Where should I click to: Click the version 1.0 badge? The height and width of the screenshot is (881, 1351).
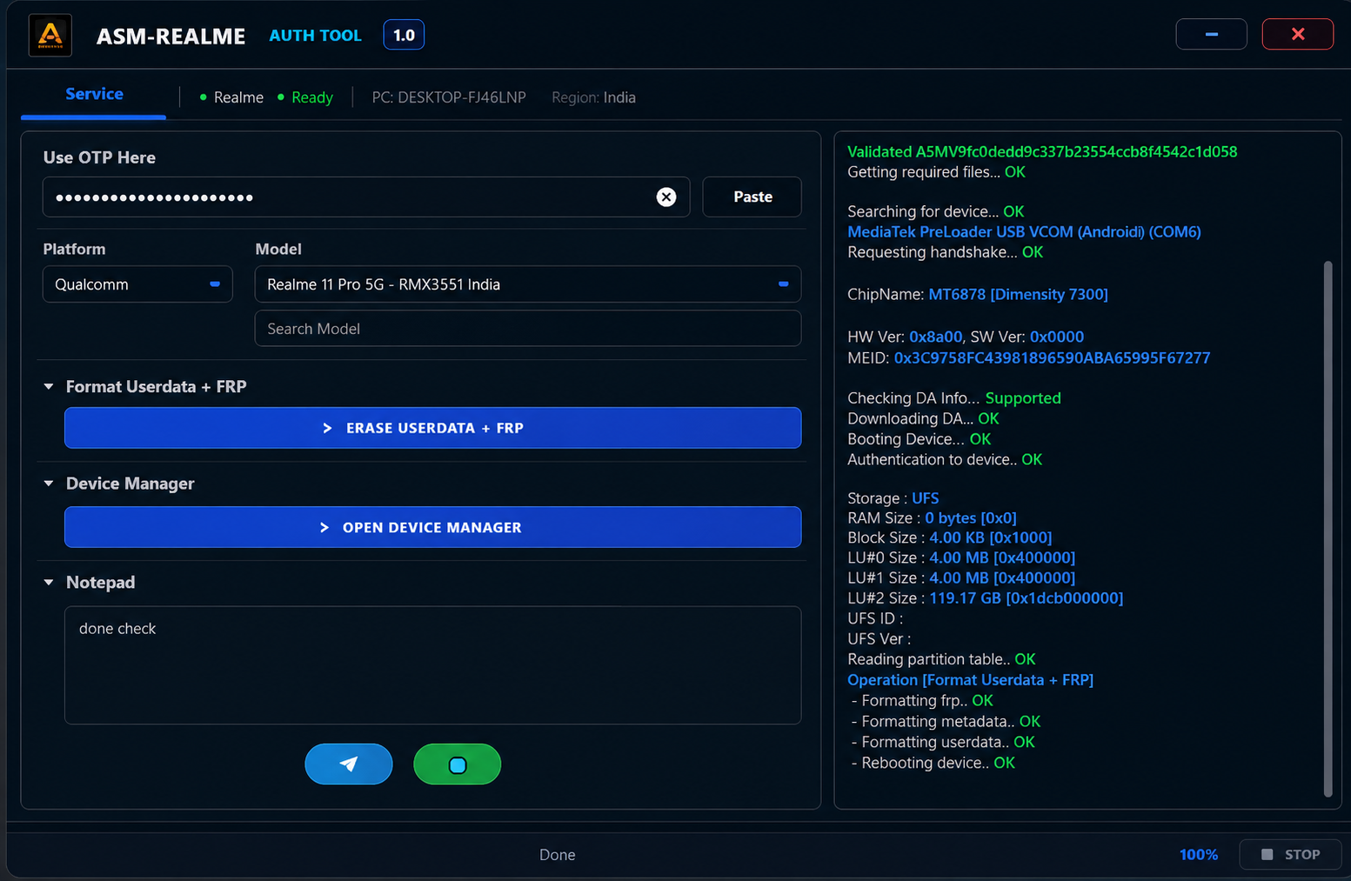(x=404, y=35)
